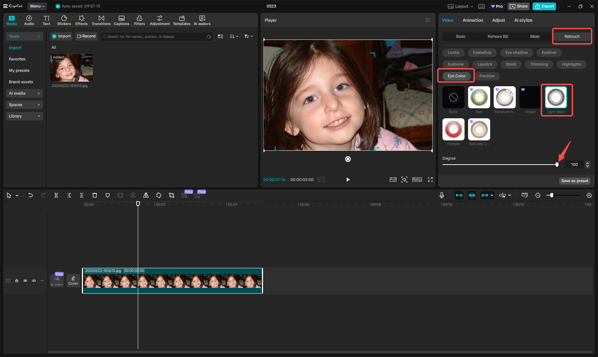598x357 pixels.
Task: Click the Split clip tool icon
Action: 56,195
